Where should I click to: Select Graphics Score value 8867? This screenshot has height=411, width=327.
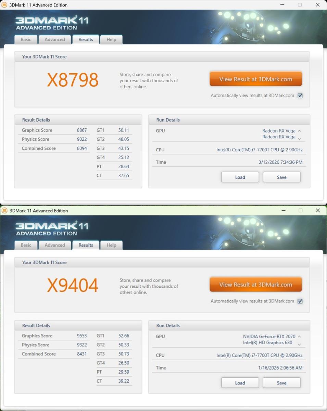[82, 130]
